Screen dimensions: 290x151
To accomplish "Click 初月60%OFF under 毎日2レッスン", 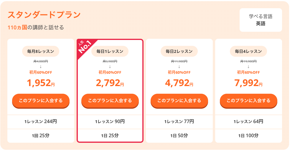I will click(179, 73).
